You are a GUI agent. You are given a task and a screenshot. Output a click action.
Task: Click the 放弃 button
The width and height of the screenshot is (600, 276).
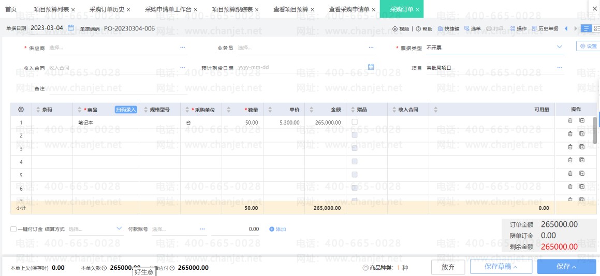[x=448, y=267]
